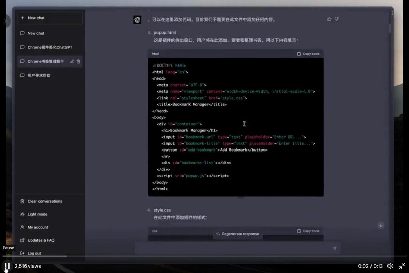409x273 pixels.
Task: Click the send message arrow icon
Action: click(334, 248)
